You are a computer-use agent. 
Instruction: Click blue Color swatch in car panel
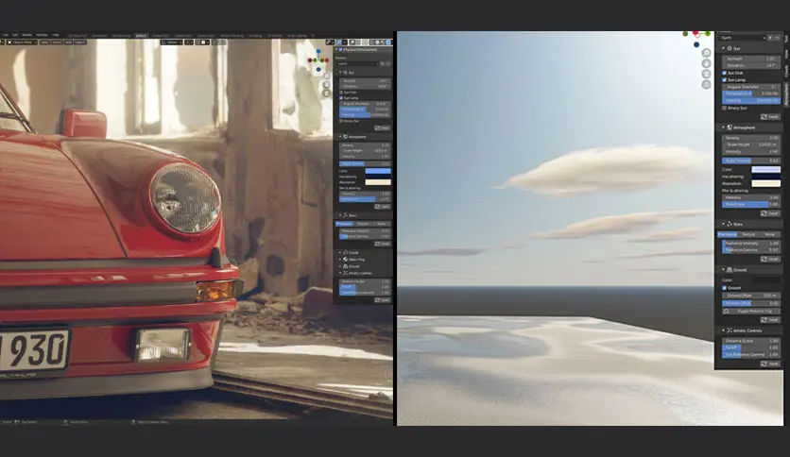pyautogui.click(x=378, y=171)
